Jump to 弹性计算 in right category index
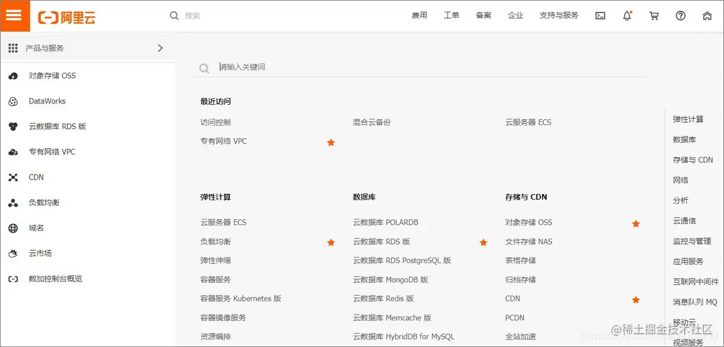Viewport: 724px width, 347px height. tap(688, 119)
